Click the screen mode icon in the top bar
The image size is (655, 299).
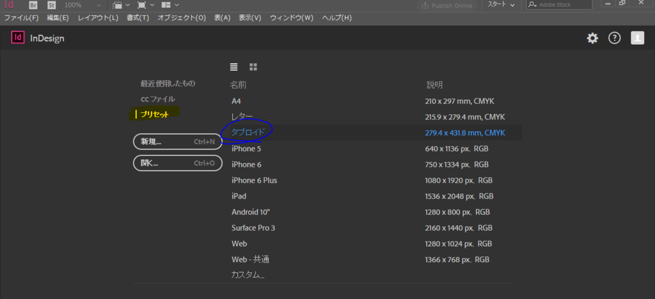pos(141,5)
